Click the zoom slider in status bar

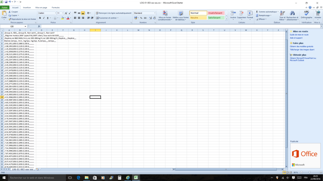click(x=310, y=172)
